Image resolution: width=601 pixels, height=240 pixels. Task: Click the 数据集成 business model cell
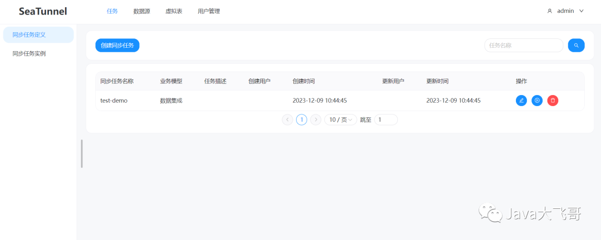(x=171, y=101)
